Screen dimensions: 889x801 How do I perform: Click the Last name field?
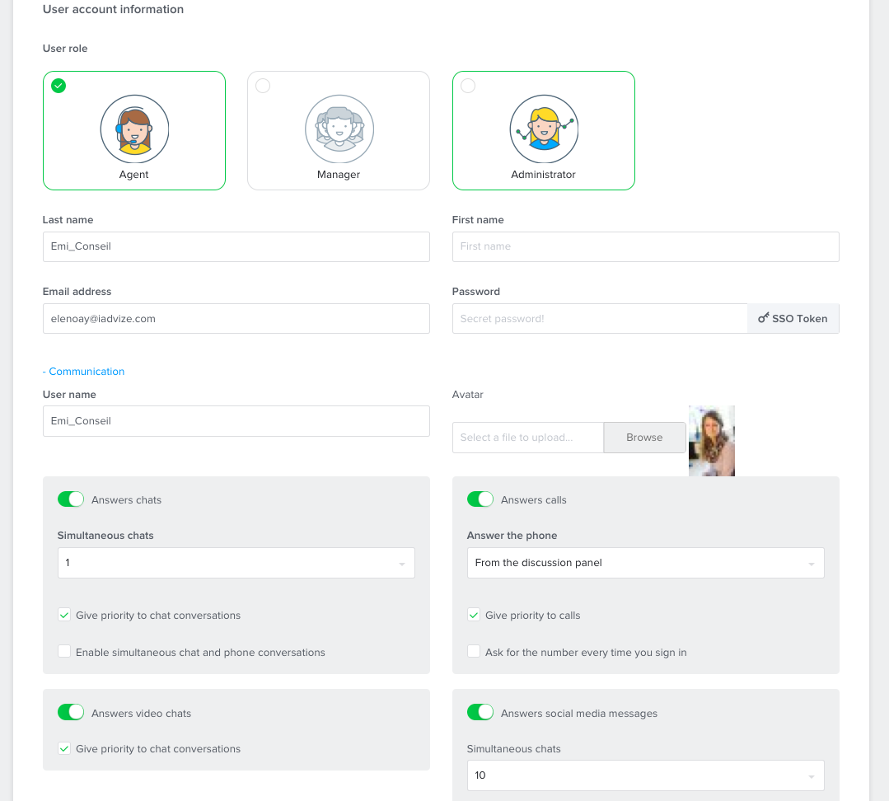(x=236, y=246)
